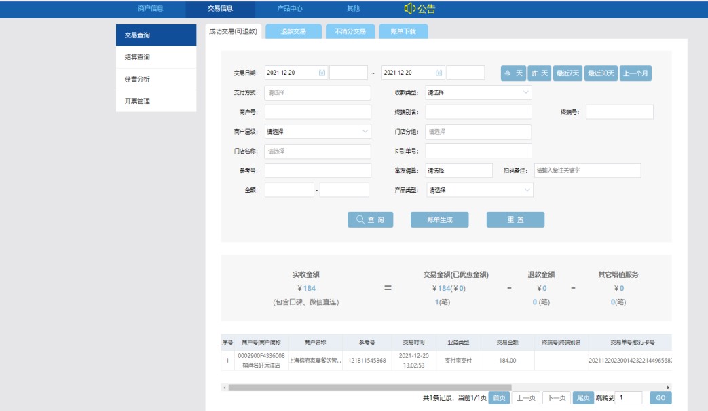Open the 账单下载 tab
The height and width of the screenshot is (411, 708).
403,31
